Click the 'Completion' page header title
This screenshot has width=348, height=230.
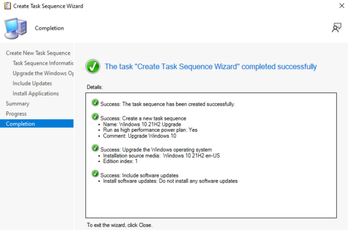(49, 28)
